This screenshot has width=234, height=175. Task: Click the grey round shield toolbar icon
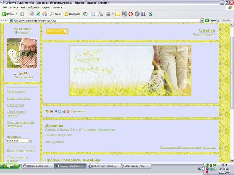click(x=137, y=14)
